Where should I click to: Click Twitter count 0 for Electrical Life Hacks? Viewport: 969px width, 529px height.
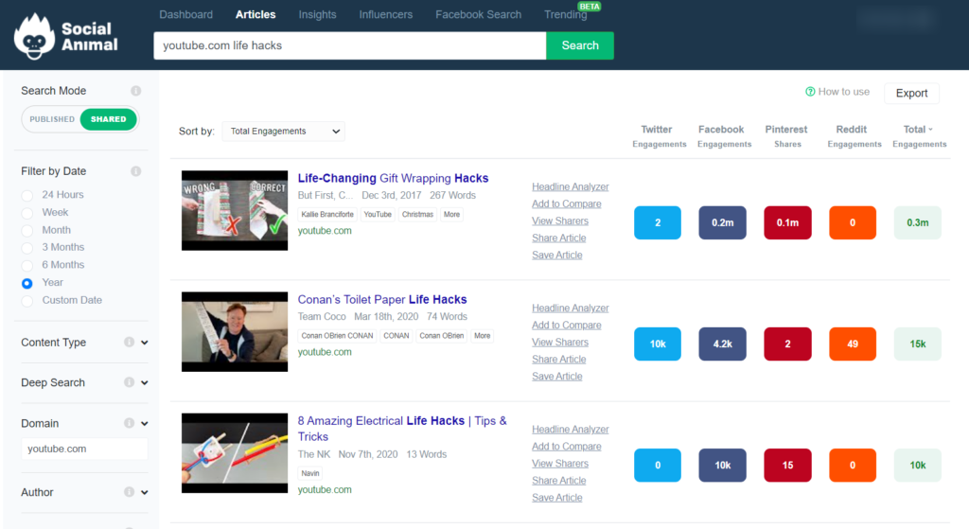pyautogui.click(x=658, y=465)
